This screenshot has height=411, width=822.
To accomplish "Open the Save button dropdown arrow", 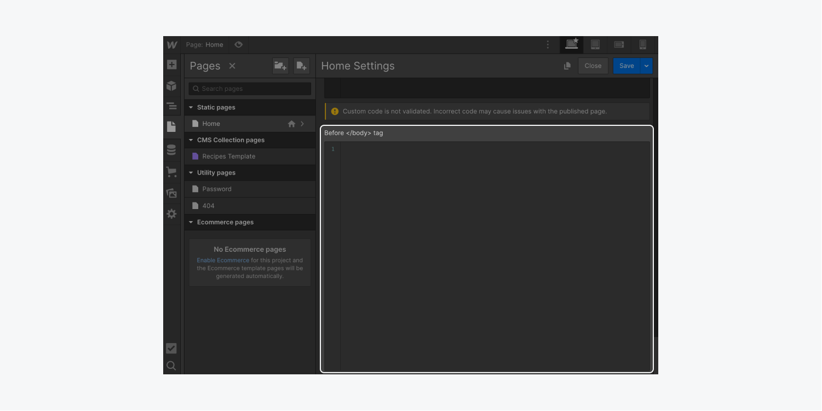I will (646, 66).
